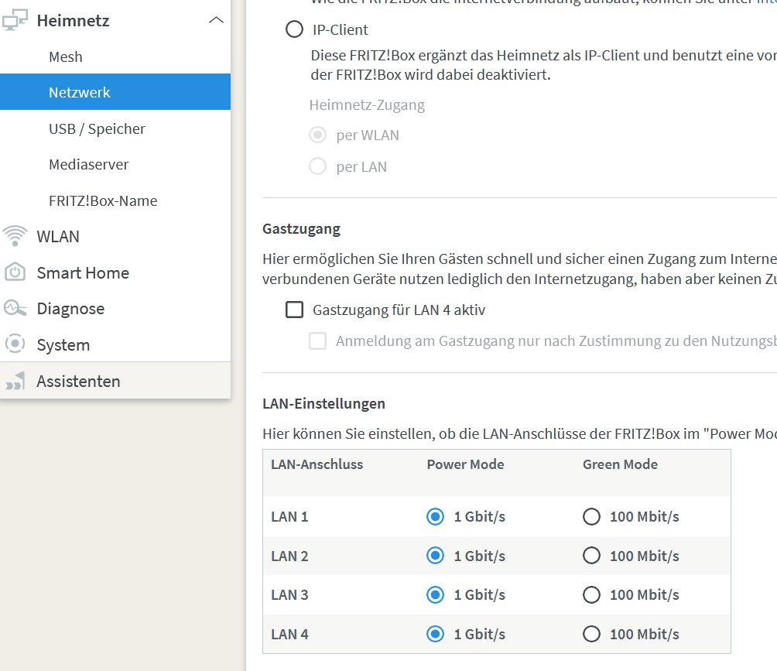Screen dimensions: 777x671
Task: Click the Diagnose icon
Action: point(15,308)
